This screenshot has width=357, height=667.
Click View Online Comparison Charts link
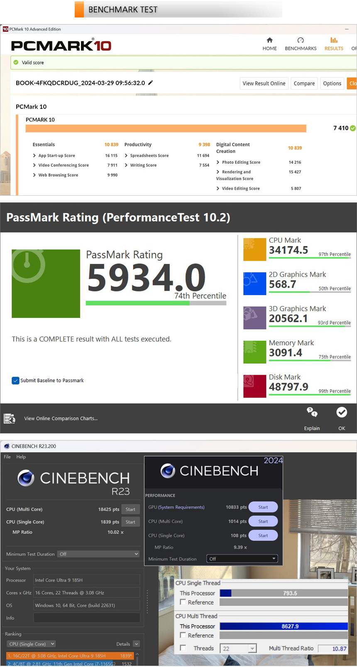click(61, 418)
